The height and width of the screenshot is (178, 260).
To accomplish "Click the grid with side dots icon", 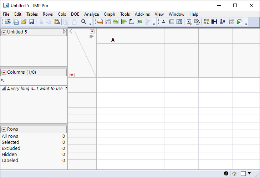I will (172, 22).
